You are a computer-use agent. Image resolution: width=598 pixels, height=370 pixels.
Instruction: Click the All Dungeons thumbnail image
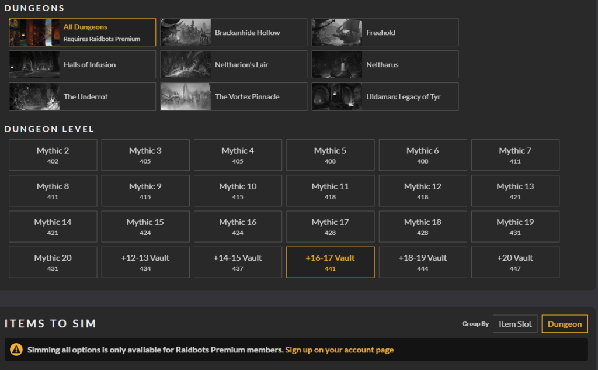[x=35, y=32]
